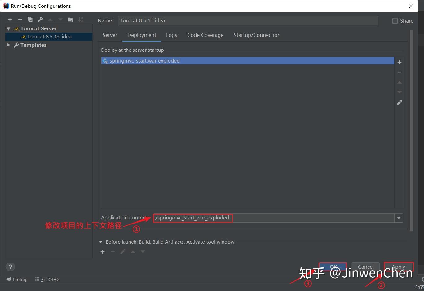Open the Spring tool window
424x291 pixels.
click(x=16, y=279)
